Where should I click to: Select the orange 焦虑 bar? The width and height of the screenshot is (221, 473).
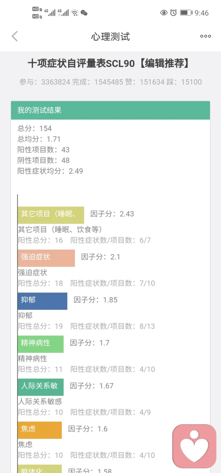point(40,430)
